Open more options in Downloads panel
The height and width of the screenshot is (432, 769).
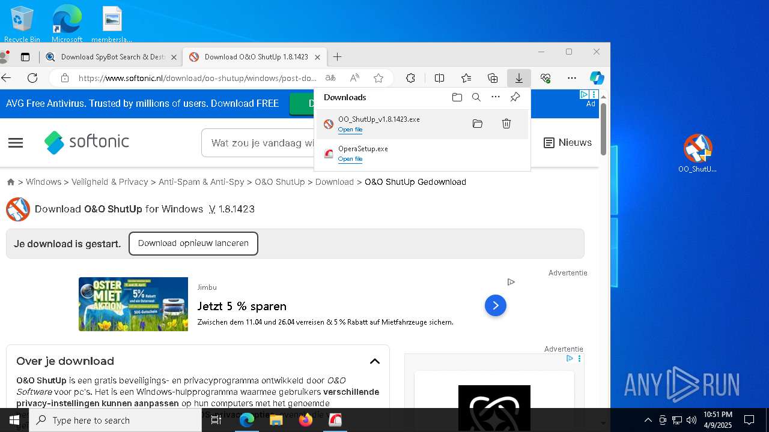[x=496, y=97]
